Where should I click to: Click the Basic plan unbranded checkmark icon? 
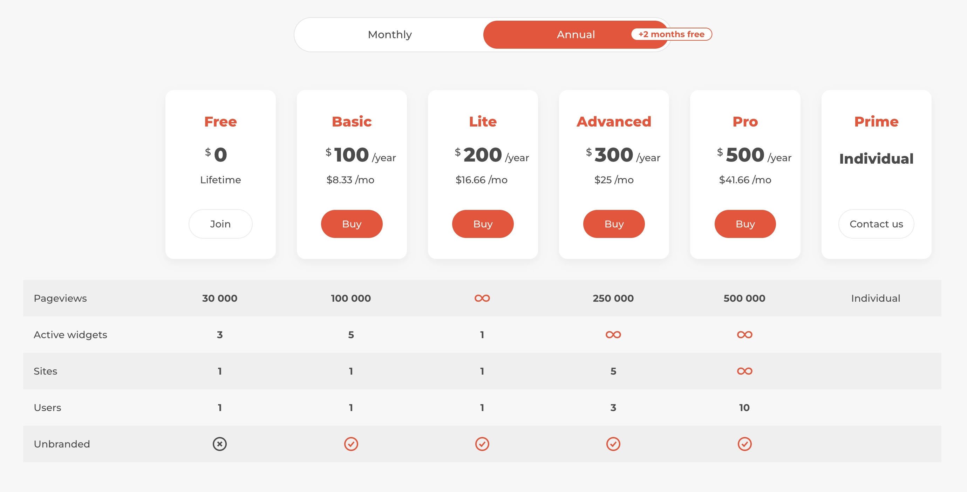tap(351, 444)
